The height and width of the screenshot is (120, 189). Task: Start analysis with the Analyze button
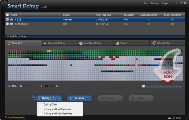pyautogui.click(x=80, y=98)
